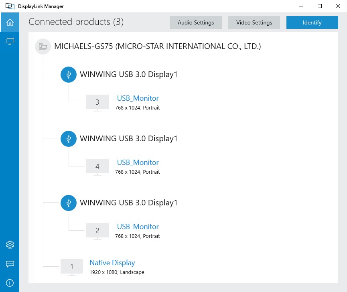This screenshot has width=347, height=292.
Task: Open Video Settings
Action: tap(254, 22)
